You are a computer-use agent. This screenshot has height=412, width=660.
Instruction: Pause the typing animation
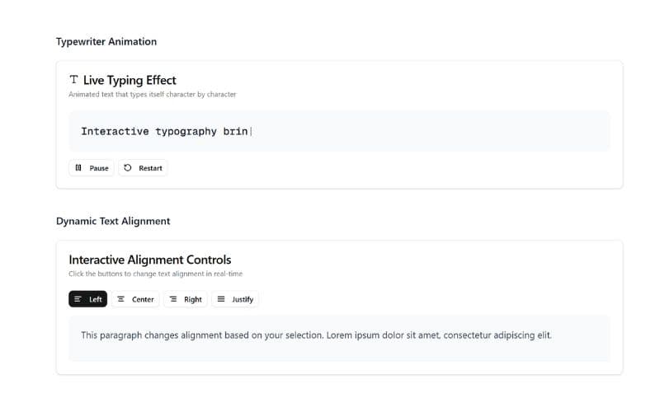point(91,168)
